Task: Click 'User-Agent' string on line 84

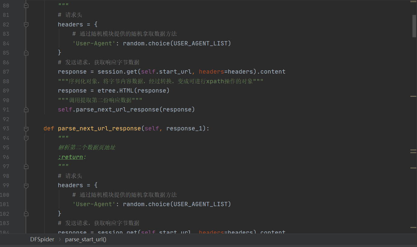Action: tap(94, 43)
